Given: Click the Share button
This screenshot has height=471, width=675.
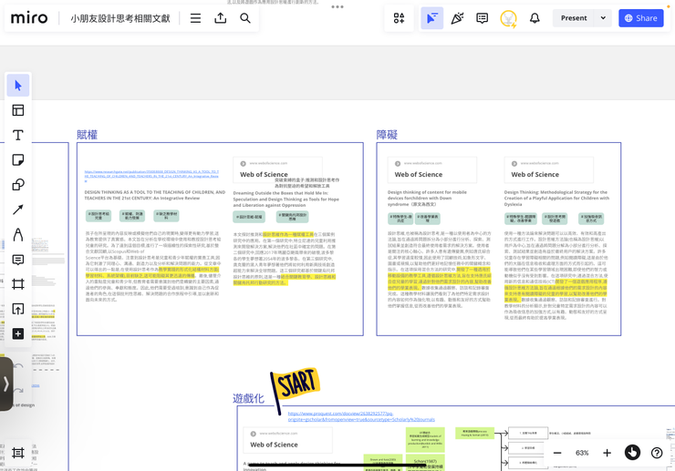Looking at the screenshot, I should 641,18.
